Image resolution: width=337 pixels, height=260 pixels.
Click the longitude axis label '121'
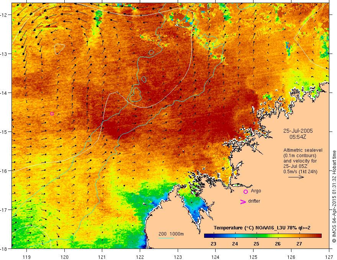(x=102, y=257)
